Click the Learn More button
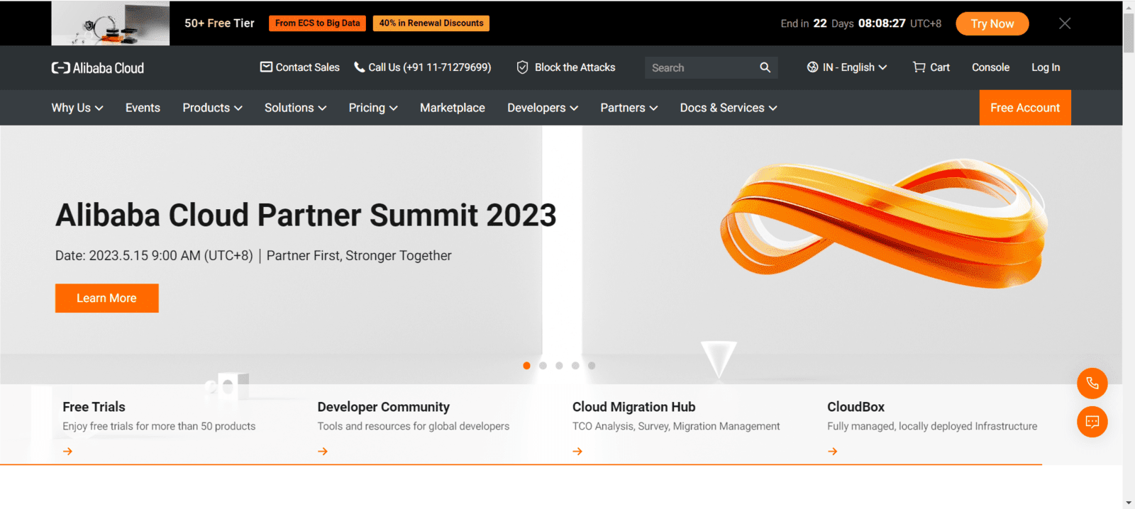 (x=107, y=298)
